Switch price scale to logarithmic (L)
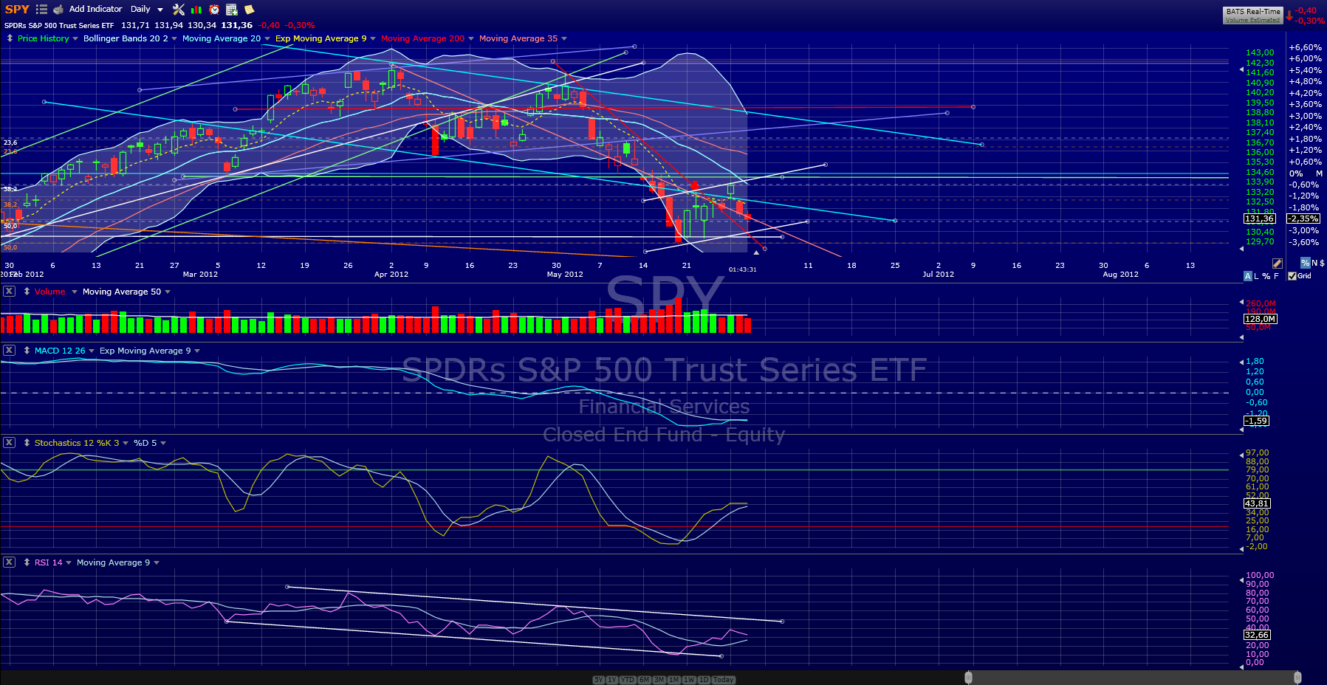The image size is (1327, 685). click(x=1257, y=276)
